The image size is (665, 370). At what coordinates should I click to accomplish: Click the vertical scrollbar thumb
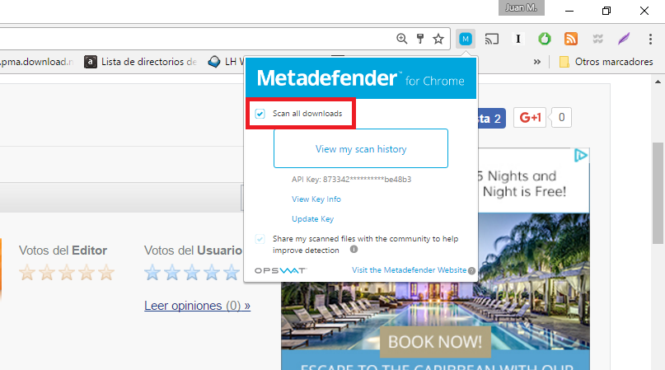[x=658, y=193]
